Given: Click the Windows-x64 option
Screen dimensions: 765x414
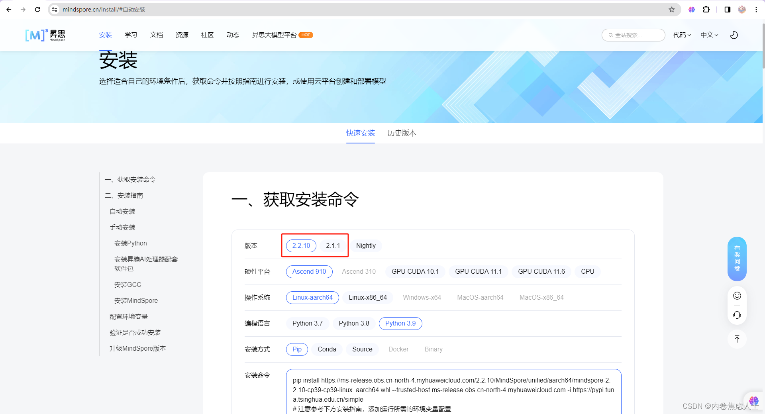Looking at the screenshot, I should [422, 298].
